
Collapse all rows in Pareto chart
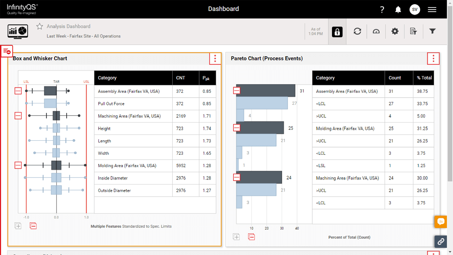[x=251, y=237]
